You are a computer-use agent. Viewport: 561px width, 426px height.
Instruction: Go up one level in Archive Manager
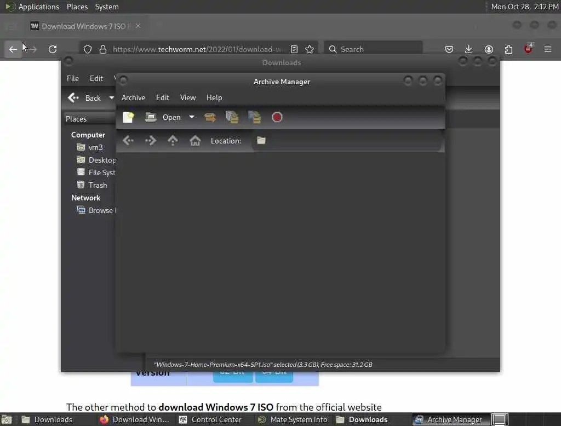pos(173,141)
